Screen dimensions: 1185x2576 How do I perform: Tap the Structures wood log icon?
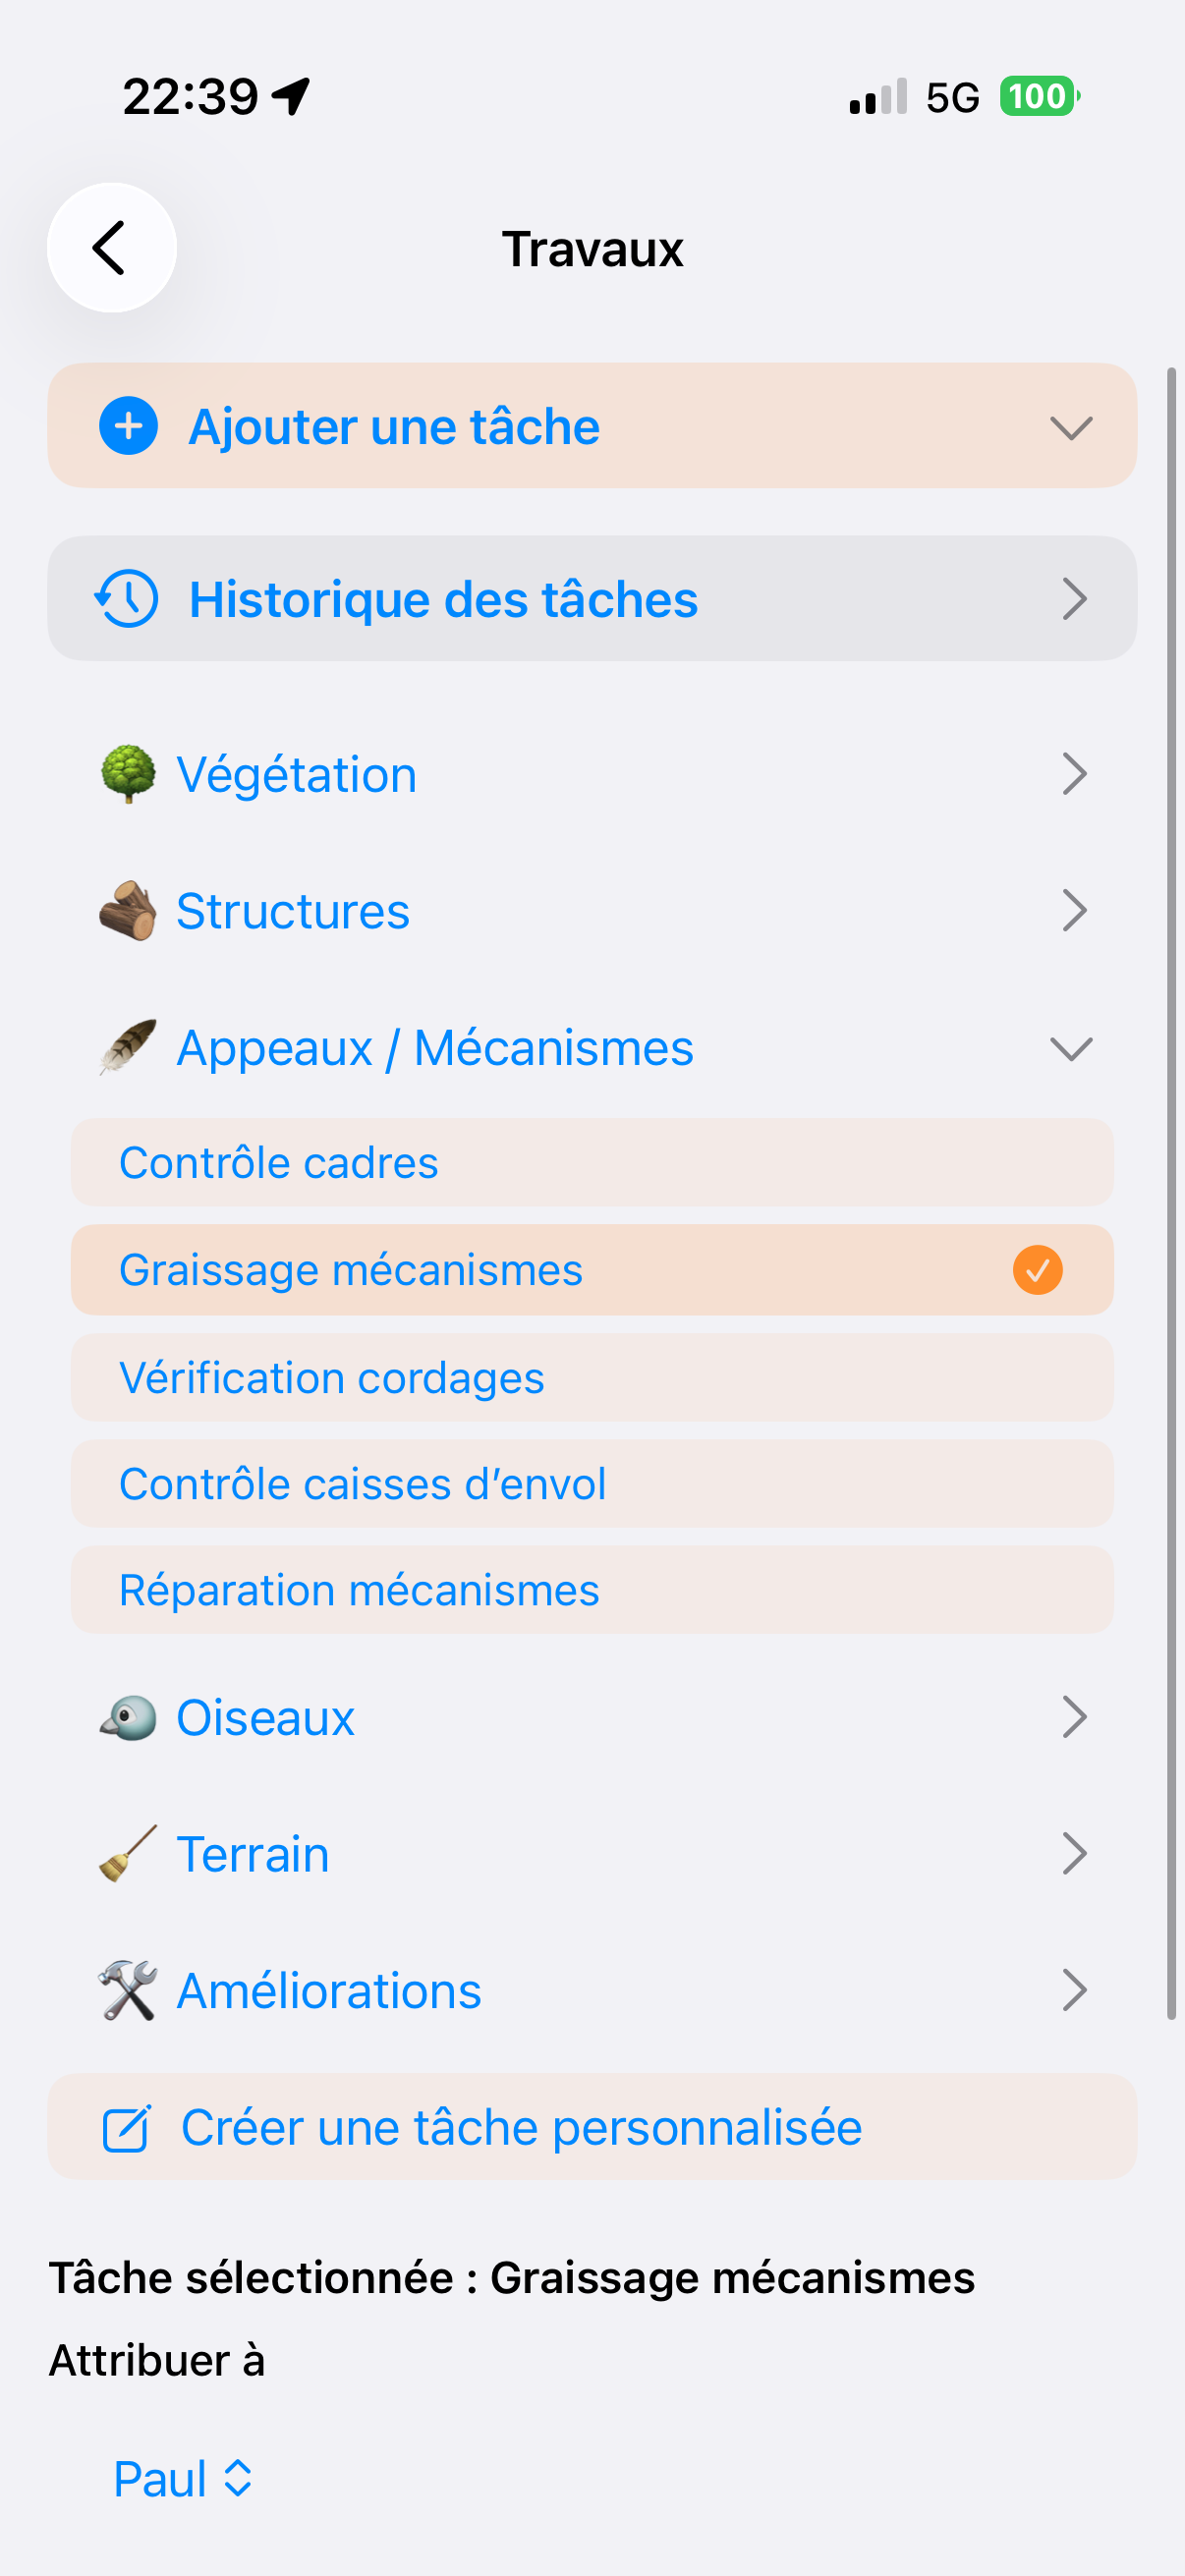coord(128,911)
